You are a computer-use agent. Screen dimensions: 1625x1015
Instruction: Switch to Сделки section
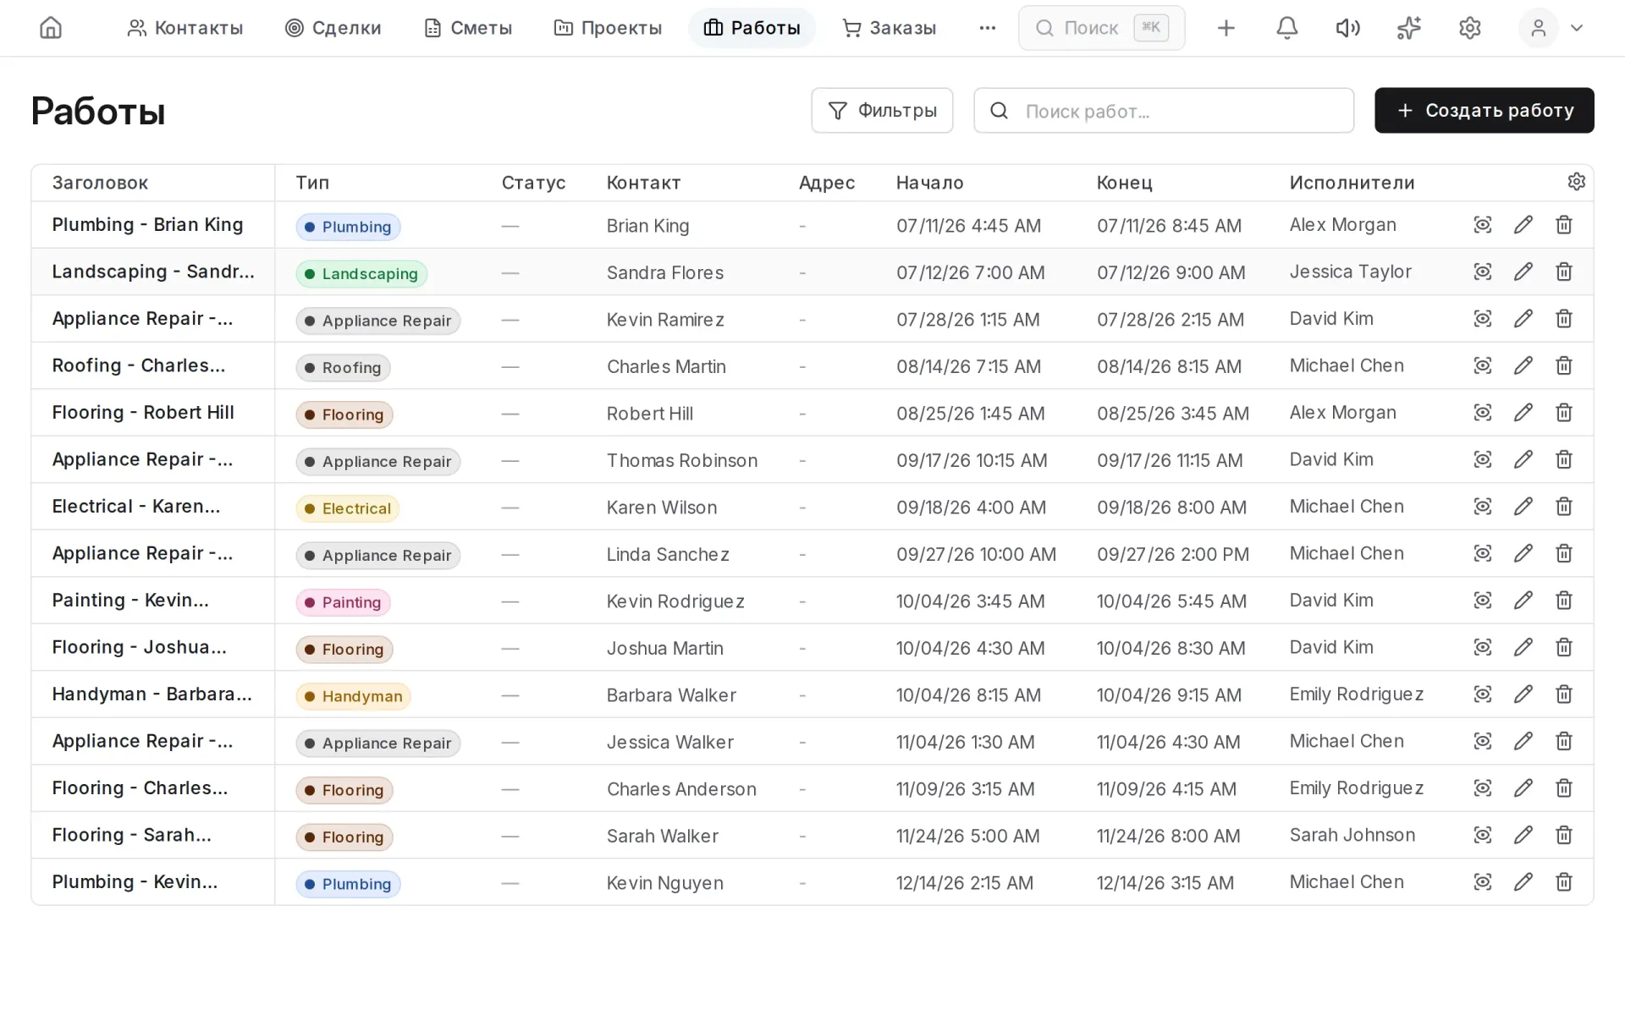coord(333,28)
